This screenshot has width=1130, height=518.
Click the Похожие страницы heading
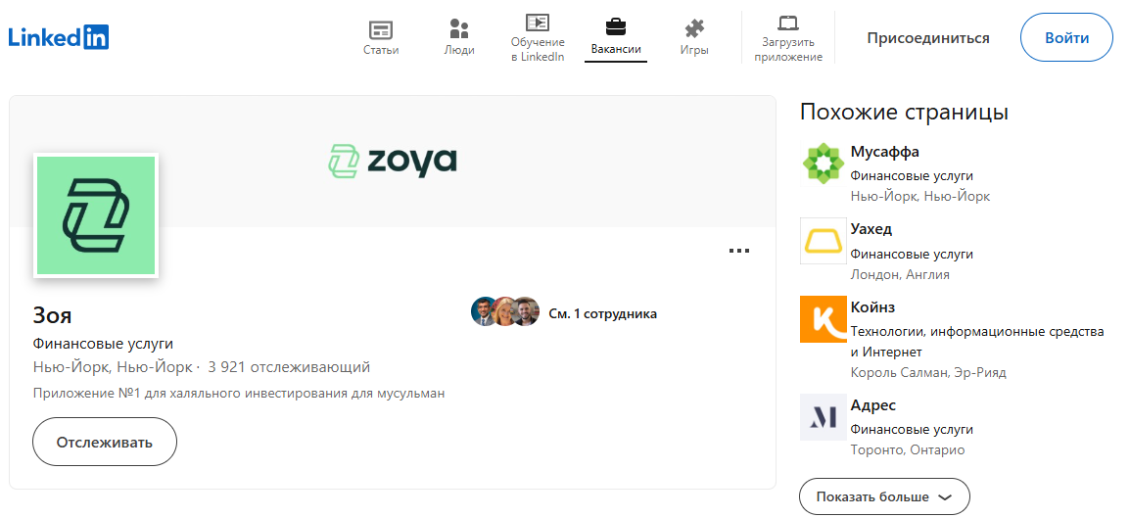point(904,113)
